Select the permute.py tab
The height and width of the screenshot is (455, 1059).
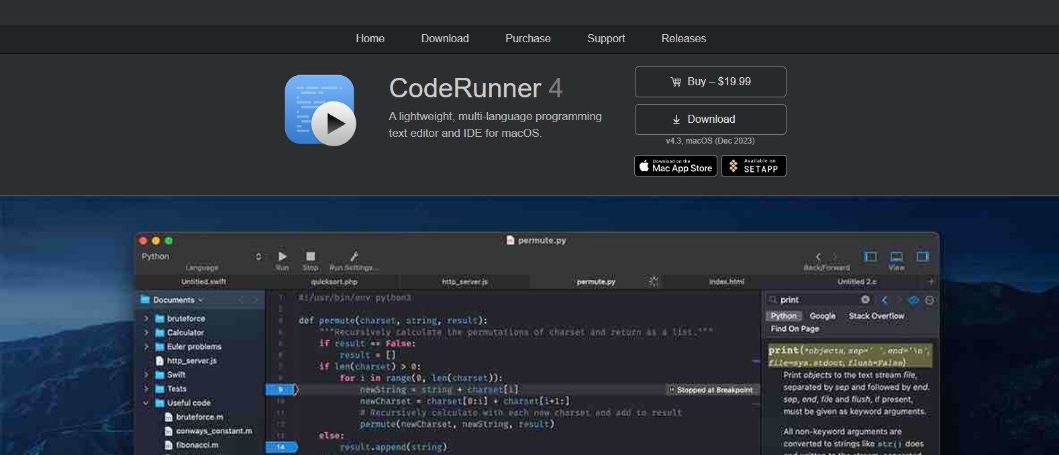pos(596,282)
